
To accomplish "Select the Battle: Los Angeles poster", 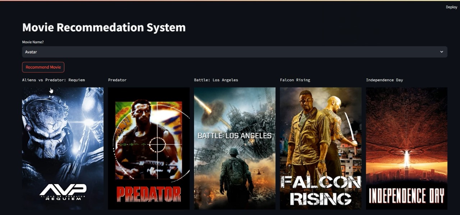I will tap(235, 148).
